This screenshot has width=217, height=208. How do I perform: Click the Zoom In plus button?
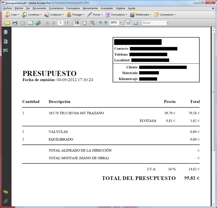[x=106, y=23]
